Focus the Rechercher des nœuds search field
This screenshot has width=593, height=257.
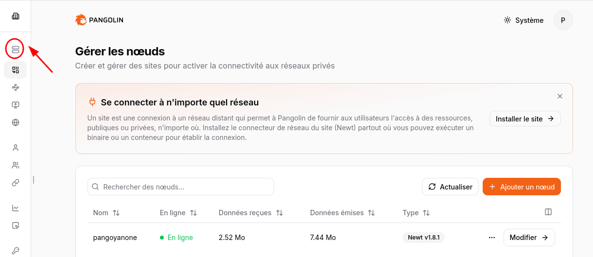[x=181, y=187]
